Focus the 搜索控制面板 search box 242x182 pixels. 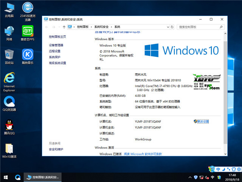pyautogui.click(x=200, y=27)
